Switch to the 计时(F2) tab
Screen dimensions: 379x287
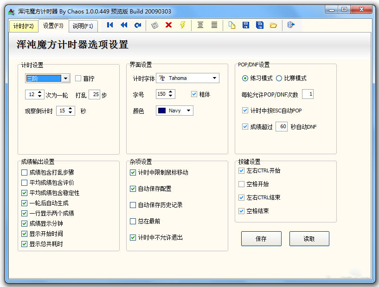pos(24,26)
